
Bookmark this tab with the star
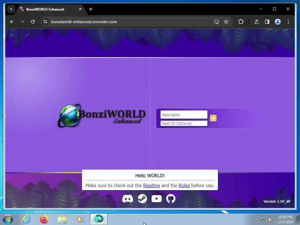click(226, 22)
